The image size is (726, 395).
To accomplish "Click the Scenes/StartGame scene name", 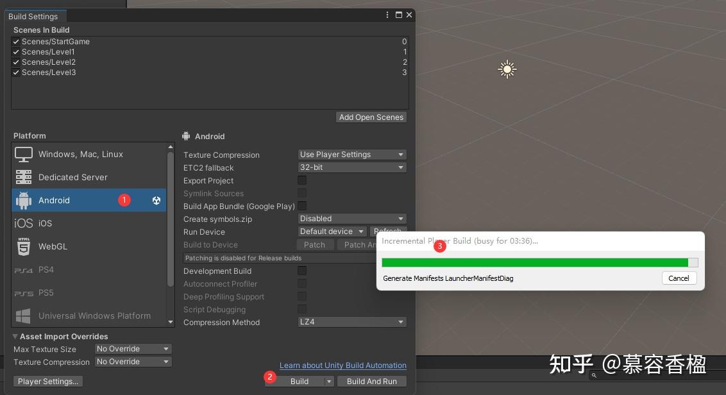I will (x=56, y=42).
